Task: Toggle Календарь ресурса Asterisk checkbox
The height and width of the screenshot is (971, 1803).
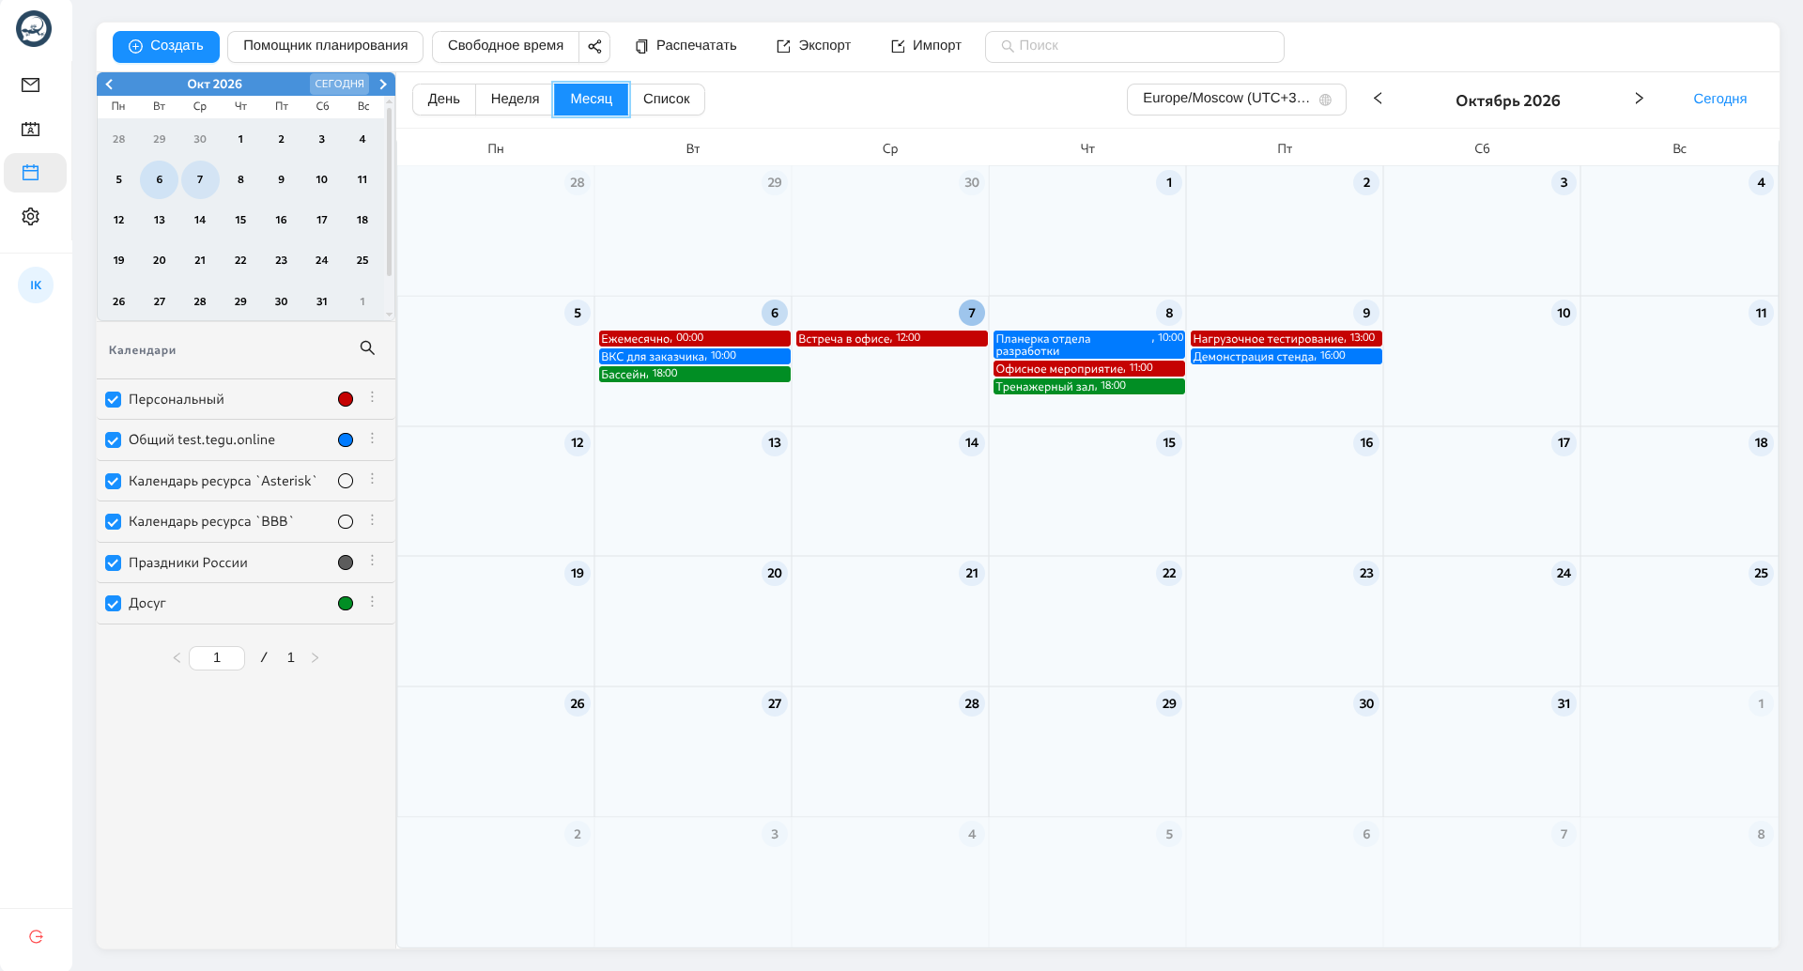Action: coord(114,482)
